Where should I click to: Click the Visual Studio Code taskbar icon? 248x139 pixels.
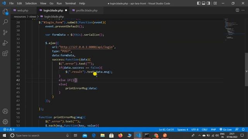pos(138,136)
